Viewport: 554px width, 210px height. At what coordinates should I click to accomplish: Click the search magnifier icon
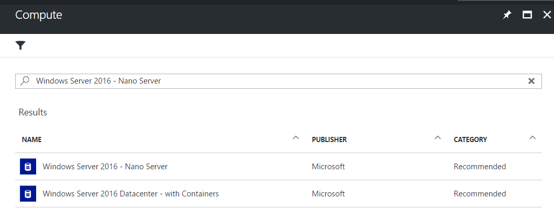point(25,81)
